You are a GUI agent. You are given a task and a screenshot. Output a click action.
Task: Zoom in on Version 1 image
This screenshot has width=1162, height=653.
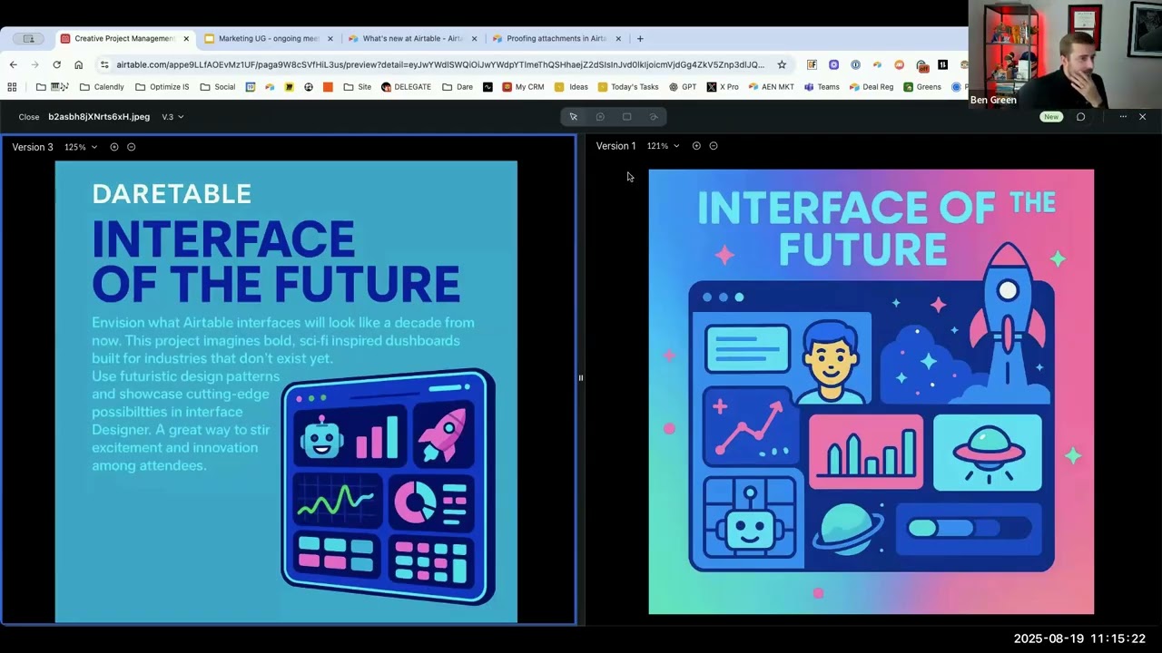point(696,146)
